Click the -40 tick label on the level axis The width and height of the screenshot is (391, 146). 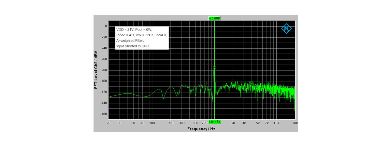pos(104,48)
